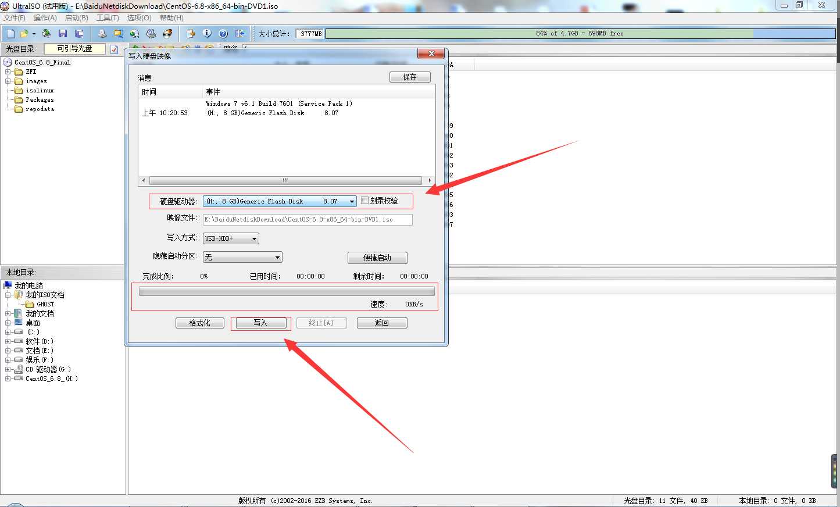840x507 pixels.
Task: Select the 文档(E:) drive
Action: [40, 351]
